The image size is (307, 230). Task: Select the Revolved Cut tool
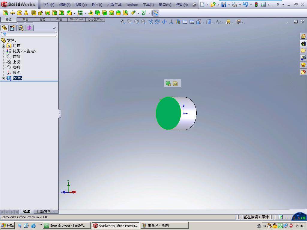48,13
